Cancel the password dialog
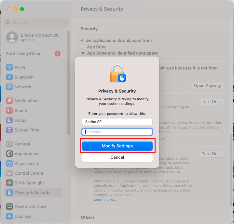Viewport: 234px width, 224px height. [117, 157]
